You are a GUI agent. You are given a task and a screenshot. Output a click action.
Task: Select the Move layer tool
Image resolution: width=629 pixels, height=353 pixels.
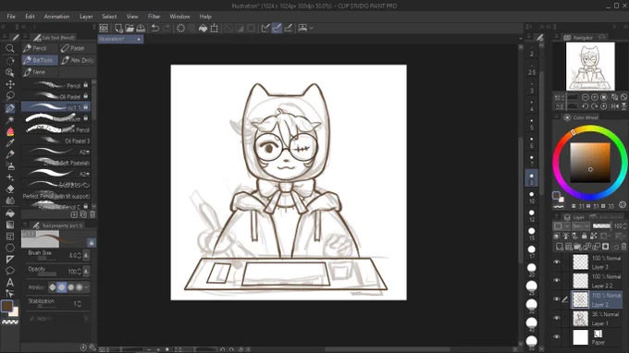10,84
